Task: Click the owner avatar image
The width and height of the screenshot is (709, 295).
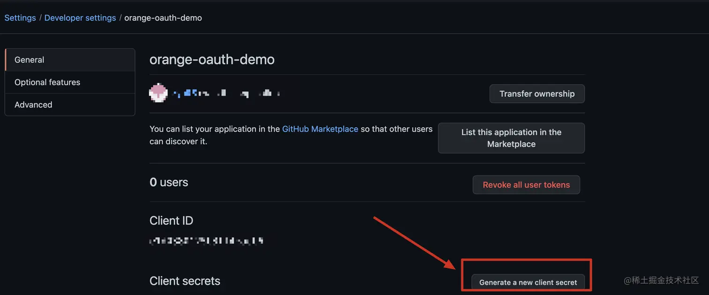Action: (x=158, y=93)
